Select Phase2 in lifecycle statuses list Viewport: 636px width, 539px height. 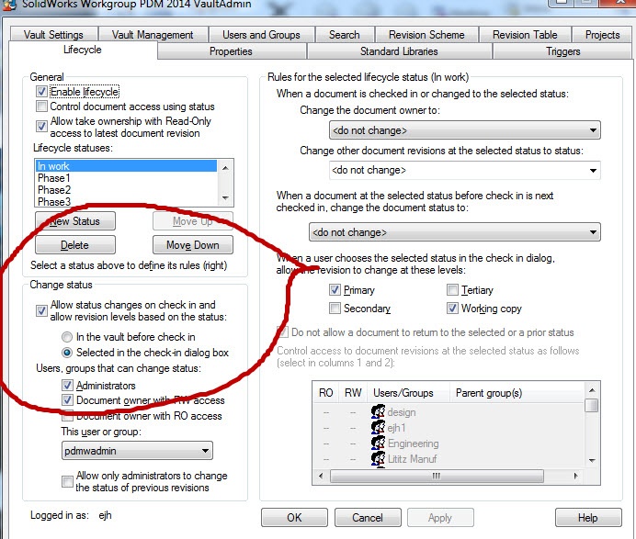click(127, 190)
